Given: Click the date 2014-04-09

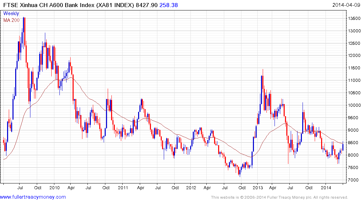Looking at the screenshot, I should (x=346, y=5).
